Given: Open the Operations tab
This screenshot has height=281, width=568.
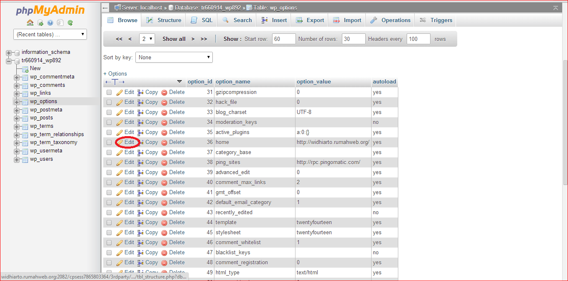Looking at the screenshot, I should pyautogui.click(x=390, y=20).
